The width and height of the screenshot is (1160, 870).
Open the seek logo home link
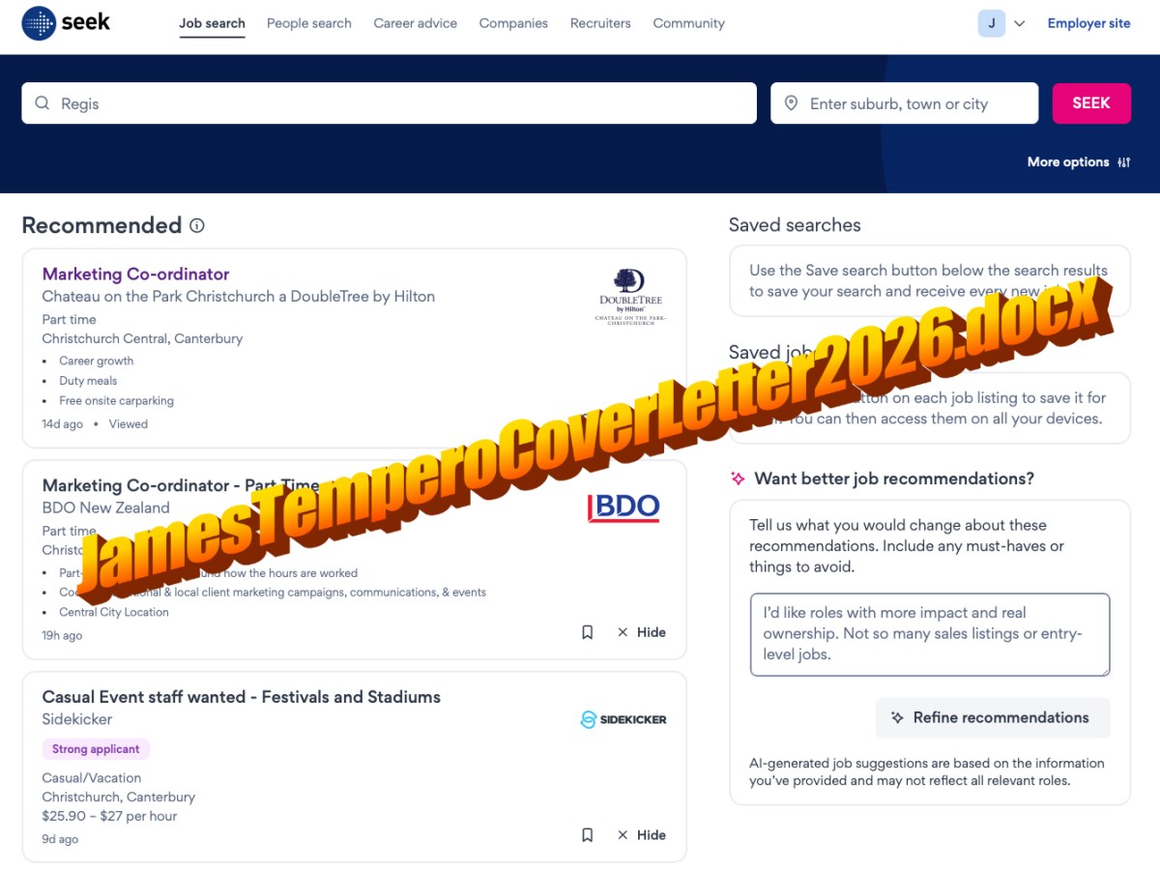[66, 23]
